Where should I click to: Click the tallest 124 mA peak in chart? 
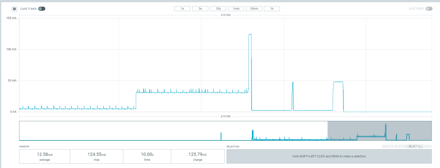click(250, 35)
